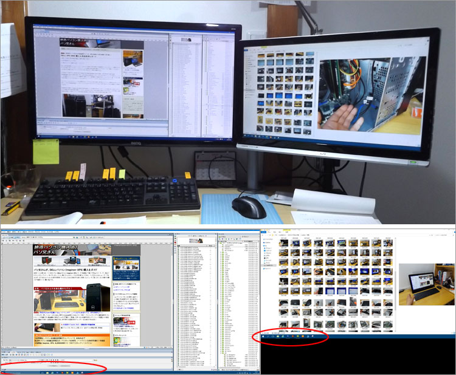This screenshot has width=456, height=375.
Task: Click the vertical scrollbar of the Explorer thumbnail grid
Action: pyautogui.click(x=395, y=280)
